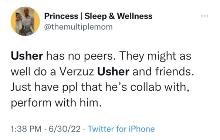220x140 pixels.
Task: Click the word 'peers.' in the tweet
Action: tap(100, 57)
